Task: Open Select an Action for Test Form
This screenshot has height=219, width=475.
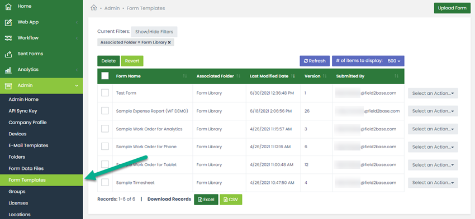Action: 433,93
